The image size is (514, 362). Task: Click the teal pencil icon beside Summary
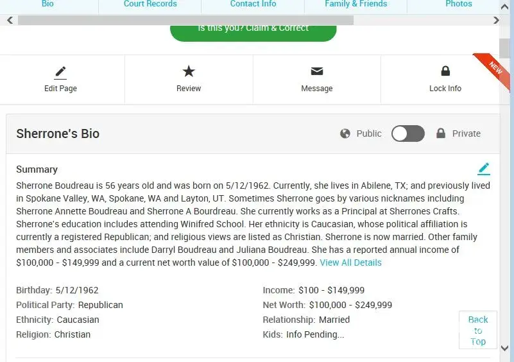tap(484, 169)
